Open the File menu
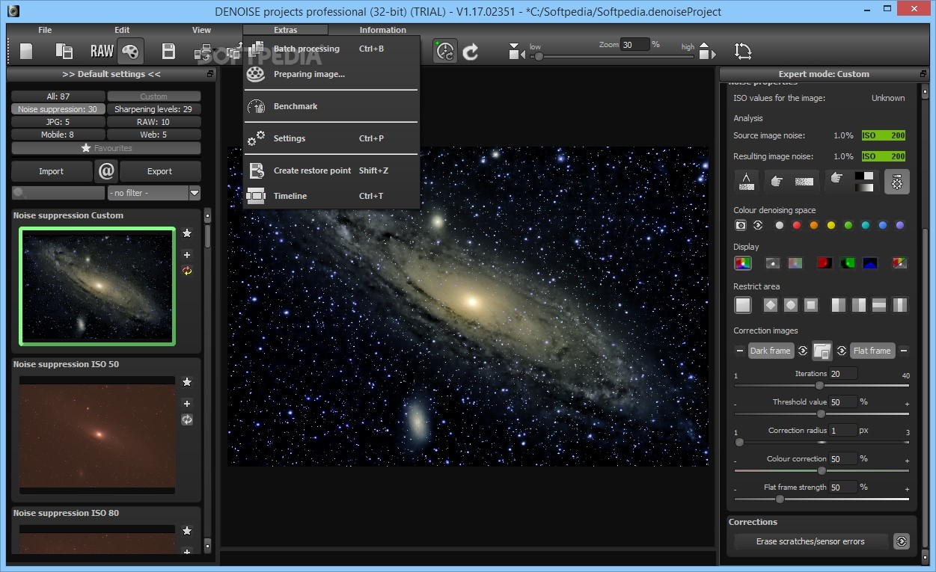The height and width of the screenshot is (572, 936). click(x=45, y=30)
